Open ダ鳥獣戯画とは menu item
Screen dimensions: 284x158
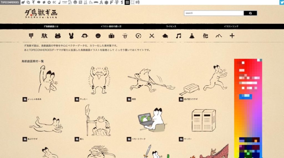[x=51, y=26]
